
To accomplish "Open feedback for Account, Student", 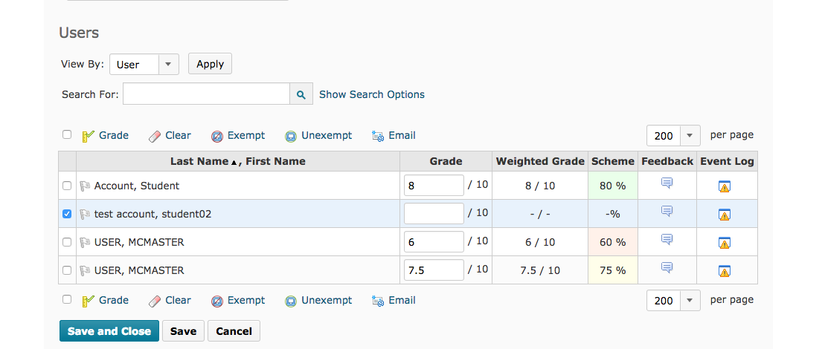I will 667,183.
